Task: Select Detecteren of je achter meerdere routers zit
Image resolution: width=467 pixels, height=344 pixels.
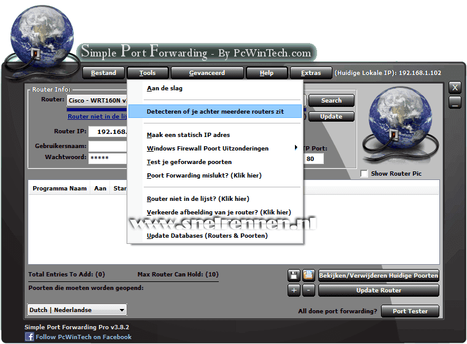Action: (215, 111)
